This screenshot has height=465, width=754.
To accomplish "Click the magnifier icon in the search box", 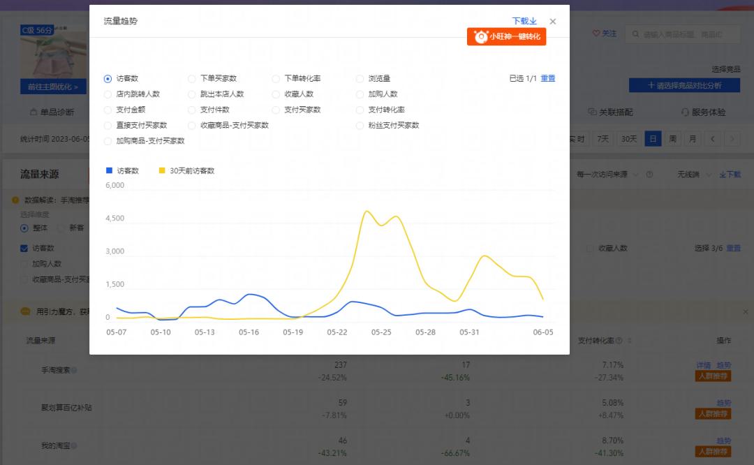I will tap(634, 34).
